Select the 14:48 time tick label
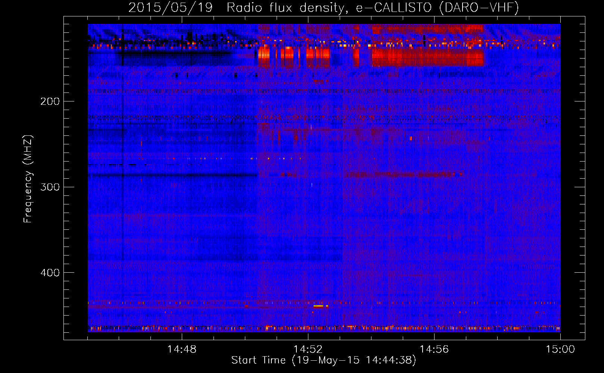 tap(182, 350)
